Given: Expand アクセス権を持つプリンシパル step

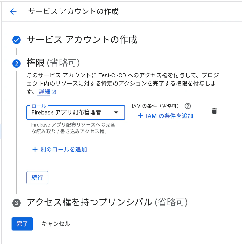Looking at the screenshot, I should point(107,202).
